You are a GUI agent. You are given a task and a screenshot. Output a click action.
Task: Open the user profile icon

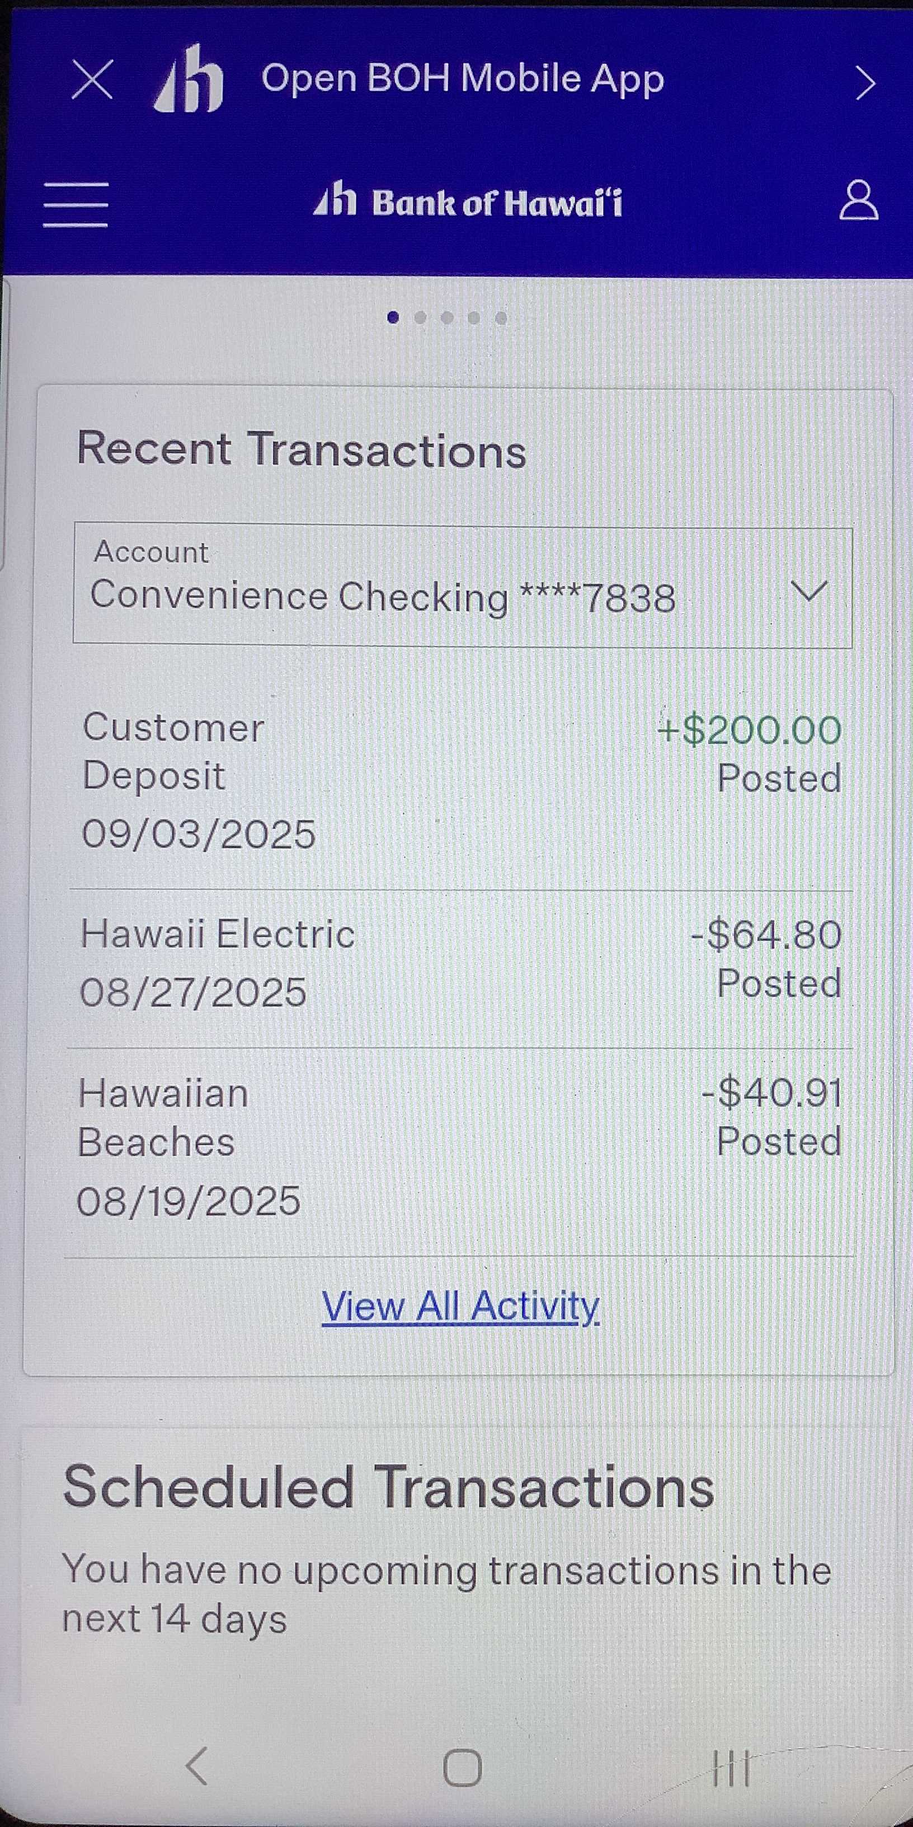coord(858,202)
